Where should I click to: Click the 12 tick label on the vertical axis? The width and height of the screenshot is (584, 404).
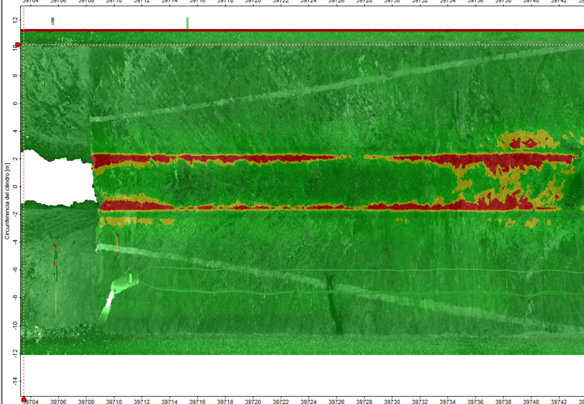[x=15, y=19]
